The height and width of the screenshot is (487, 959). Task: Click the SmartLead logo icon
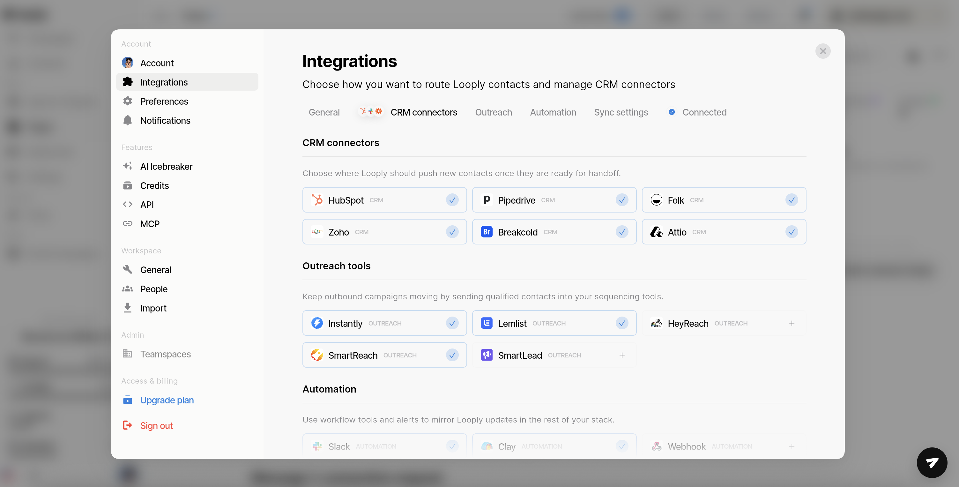(487, 355)
